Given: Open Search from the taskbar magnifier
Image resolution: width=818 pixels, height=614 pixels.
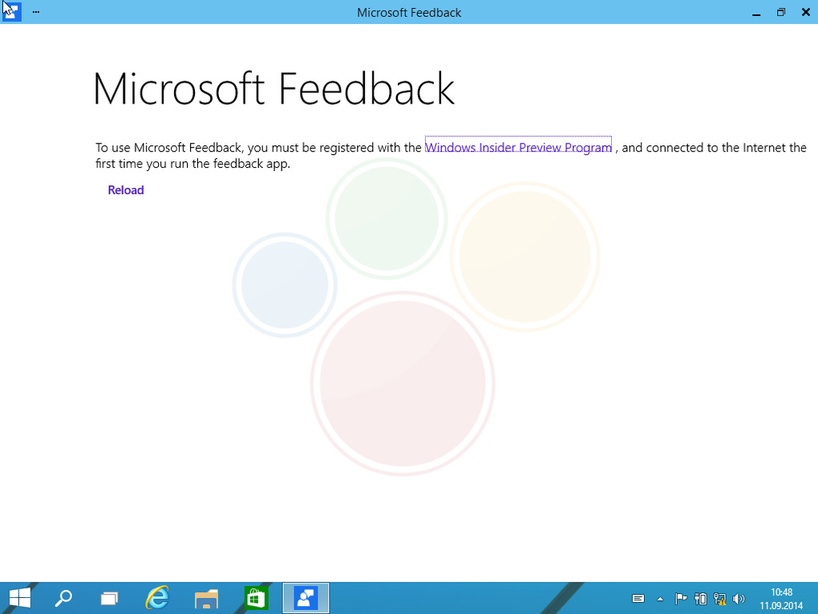Looking at the screenshot, I should tap(63, 598).
